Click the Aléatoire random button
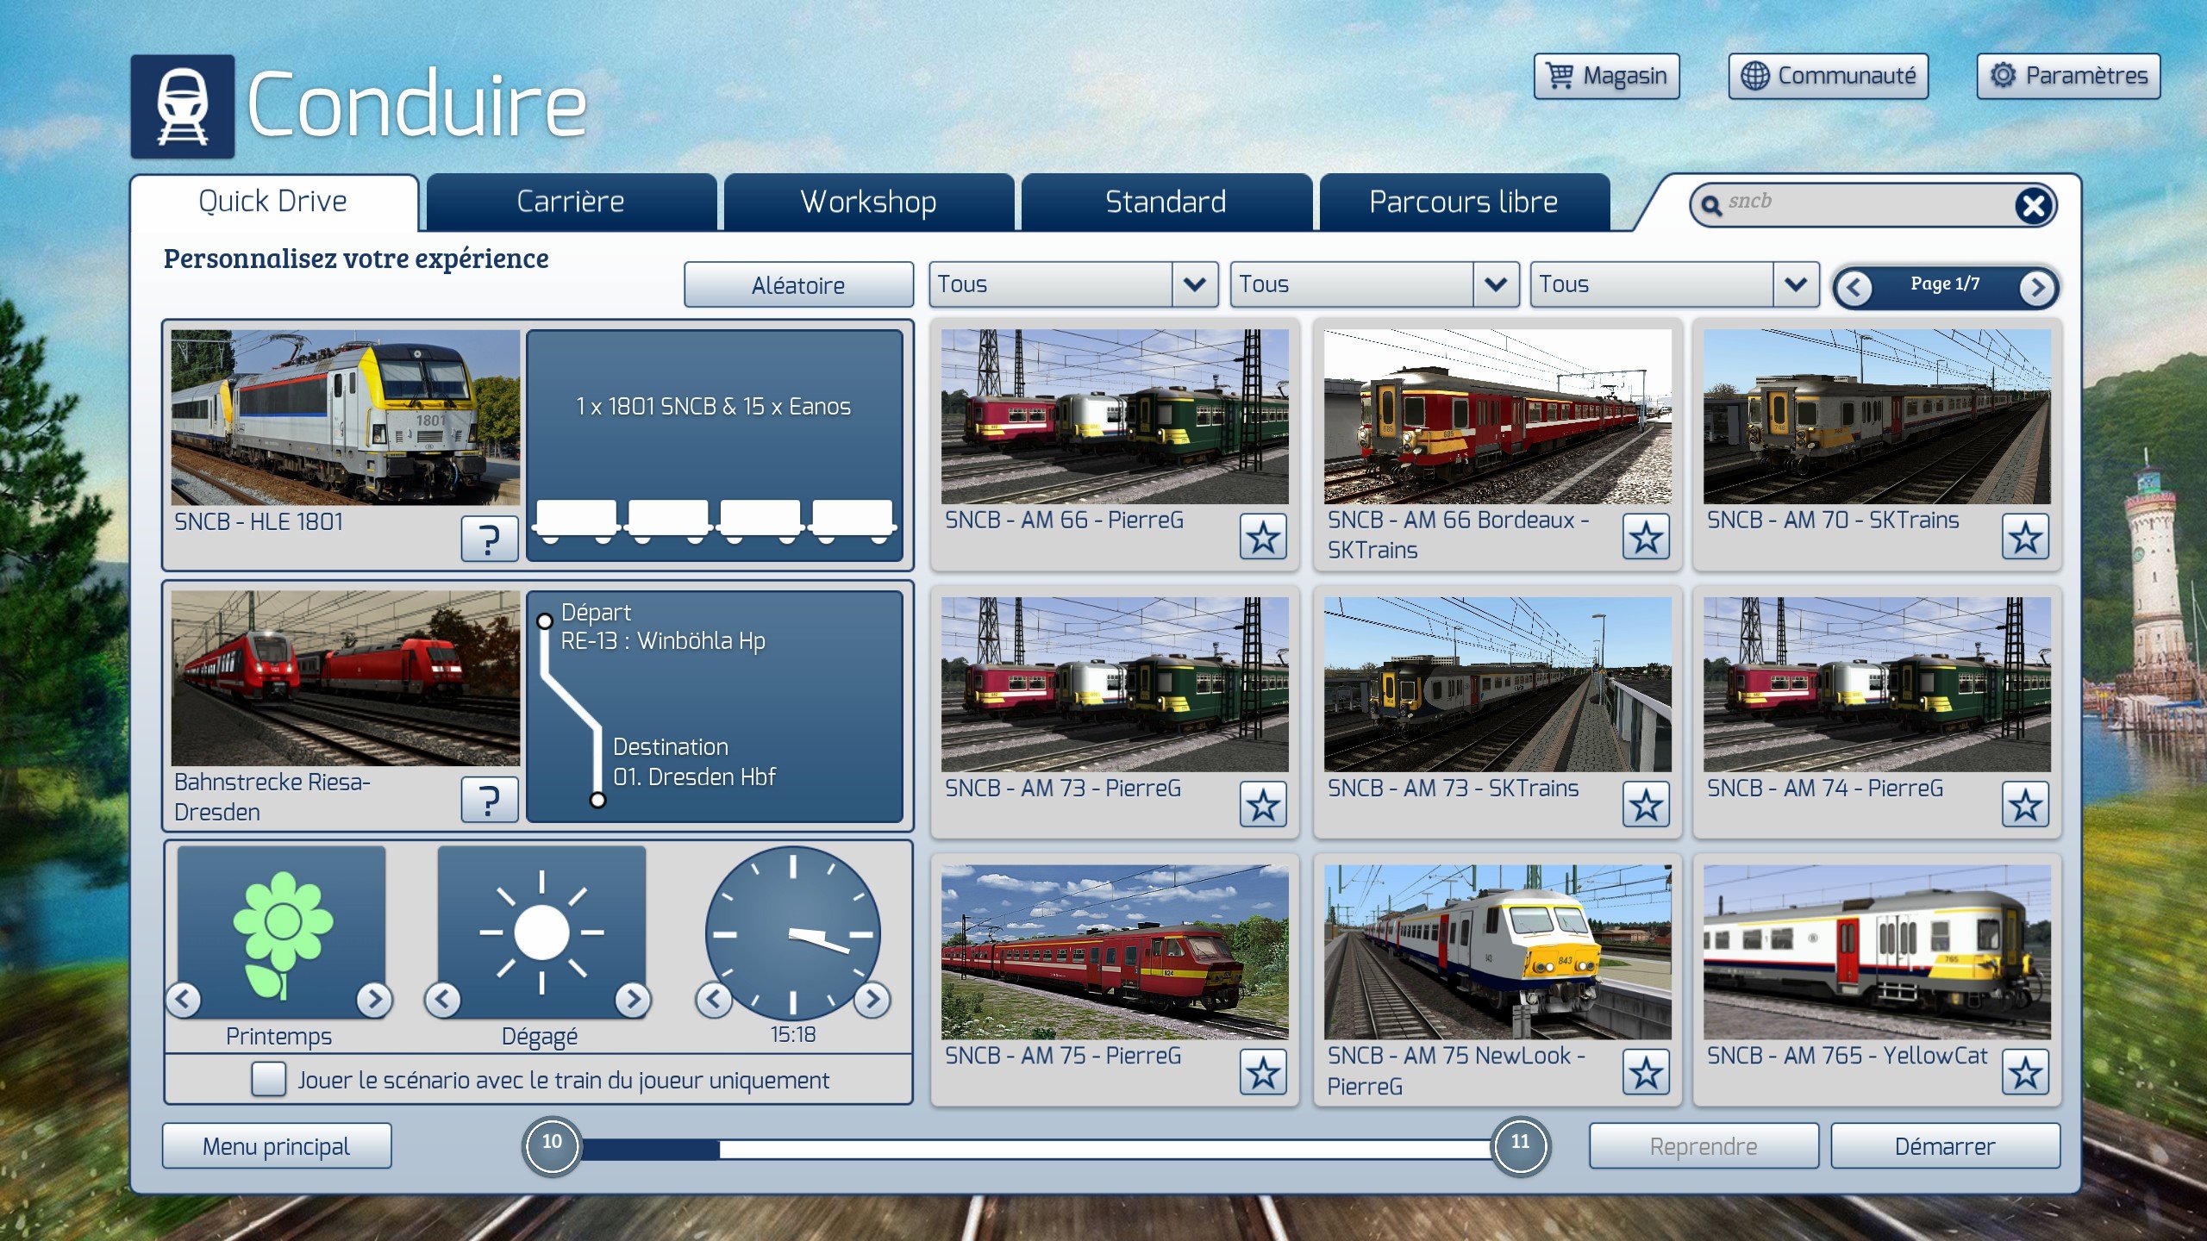Viewport: 2207px width, 1241px height. pyautogui.click(x=798, y=285)
